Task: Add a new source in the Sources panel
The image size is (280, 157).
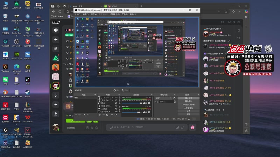Action: (x=100, y=115)
